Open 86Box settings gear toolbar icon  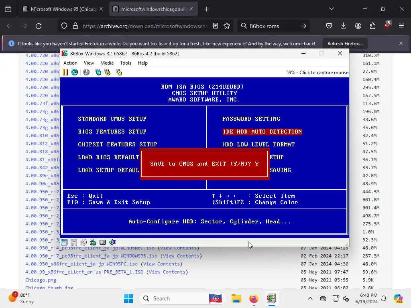119,72
